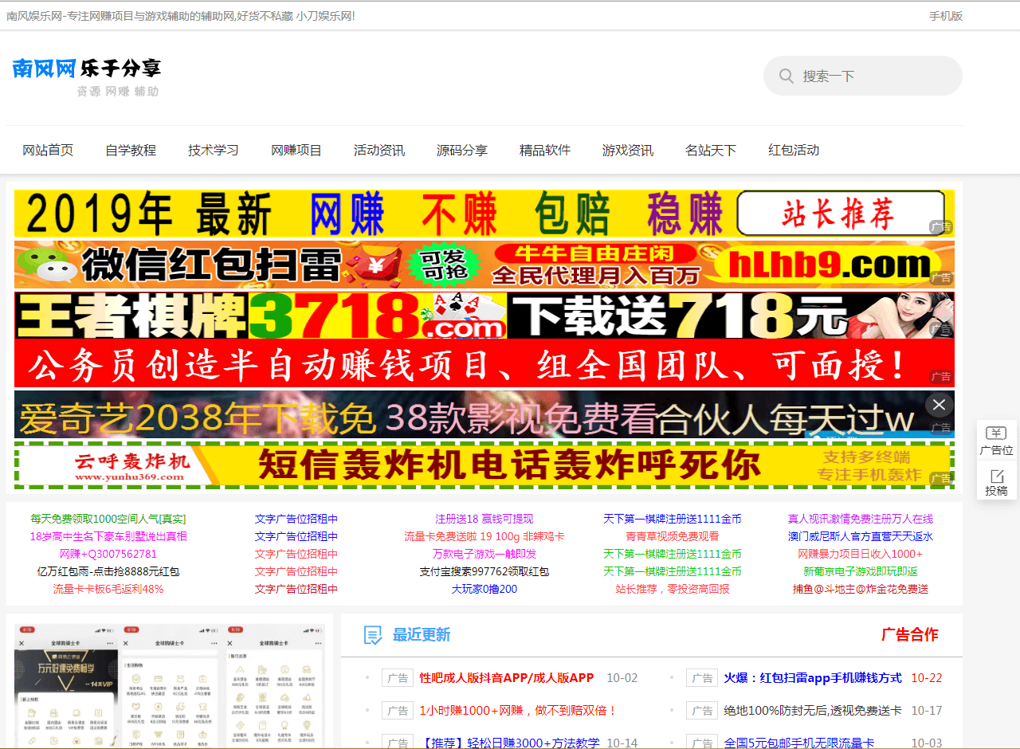1020x749 pixels.
Task: Open the 大玩家0撸200 text link
Action: pyautogui.click(x=484, y=589)
